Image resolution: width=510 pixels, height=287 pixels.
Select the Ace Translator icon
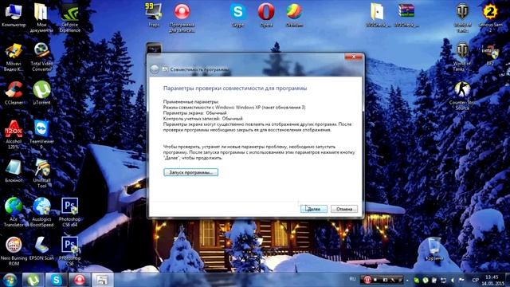(x=14, y=212)
